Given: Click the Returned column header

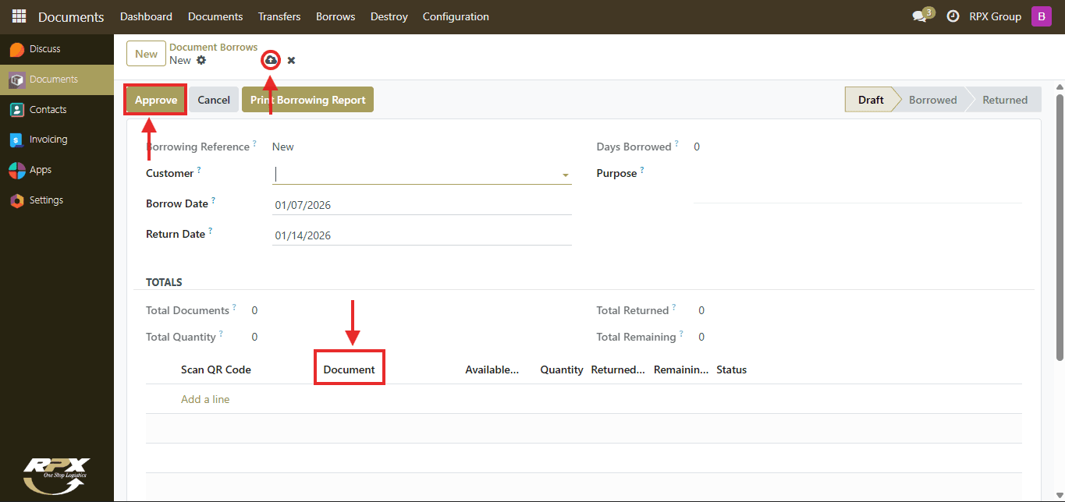Looking at the screenshot, I should click(x=618, y=369).
